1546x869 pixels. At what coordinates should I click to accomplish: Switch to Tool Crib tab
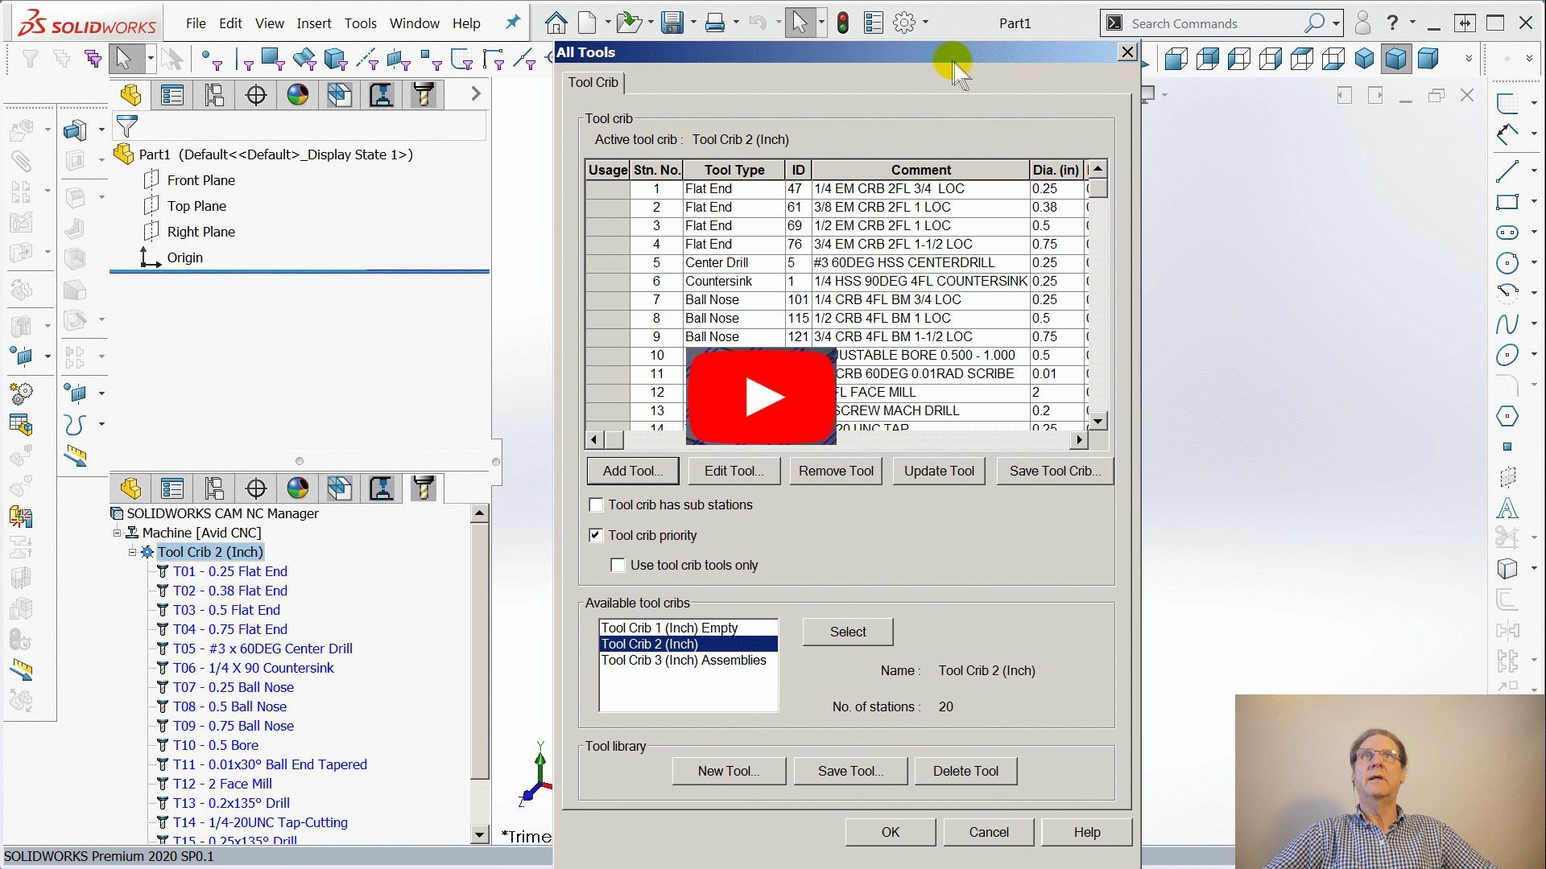[593, 82]
